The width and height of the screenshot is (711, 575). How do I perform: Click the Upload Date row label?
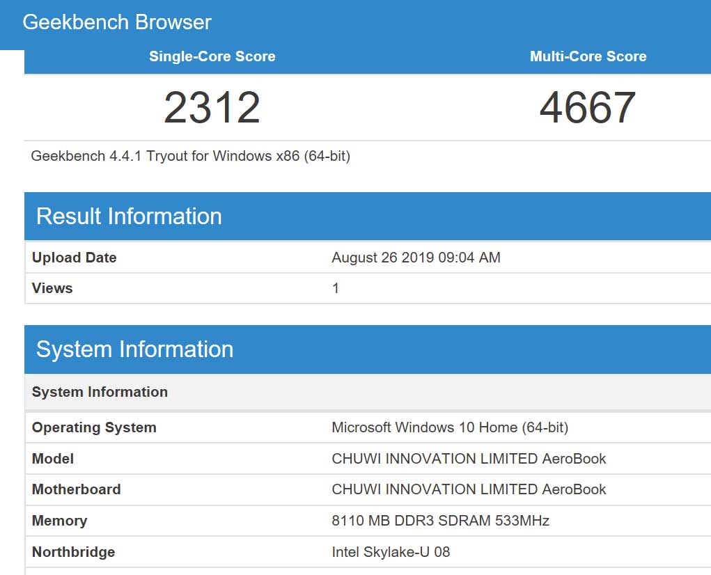point(74,258)
